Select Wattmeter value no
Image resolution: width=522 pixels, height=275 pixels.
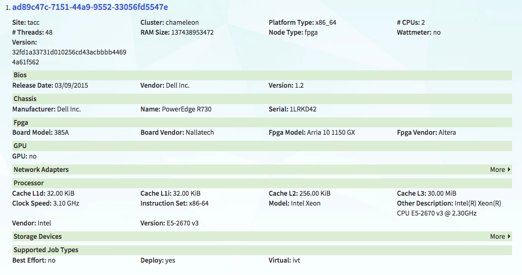click(437, 32)
